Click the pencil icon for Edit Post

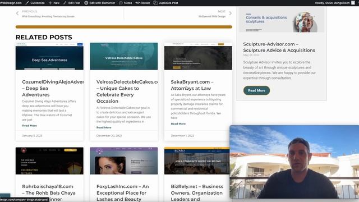pos(65,3)
